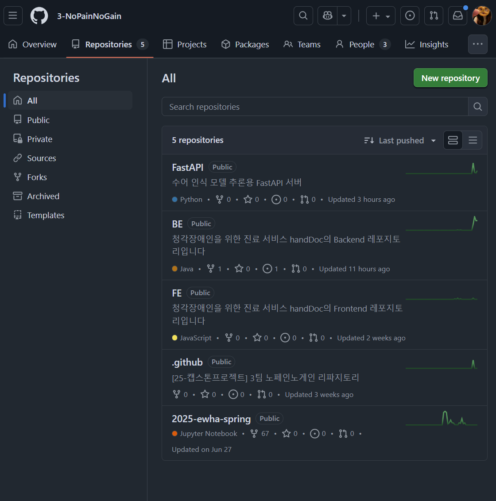The image size is (496, 501).
Task: Filter by Sources in the sidebar
Action: [x=70, y=158]
